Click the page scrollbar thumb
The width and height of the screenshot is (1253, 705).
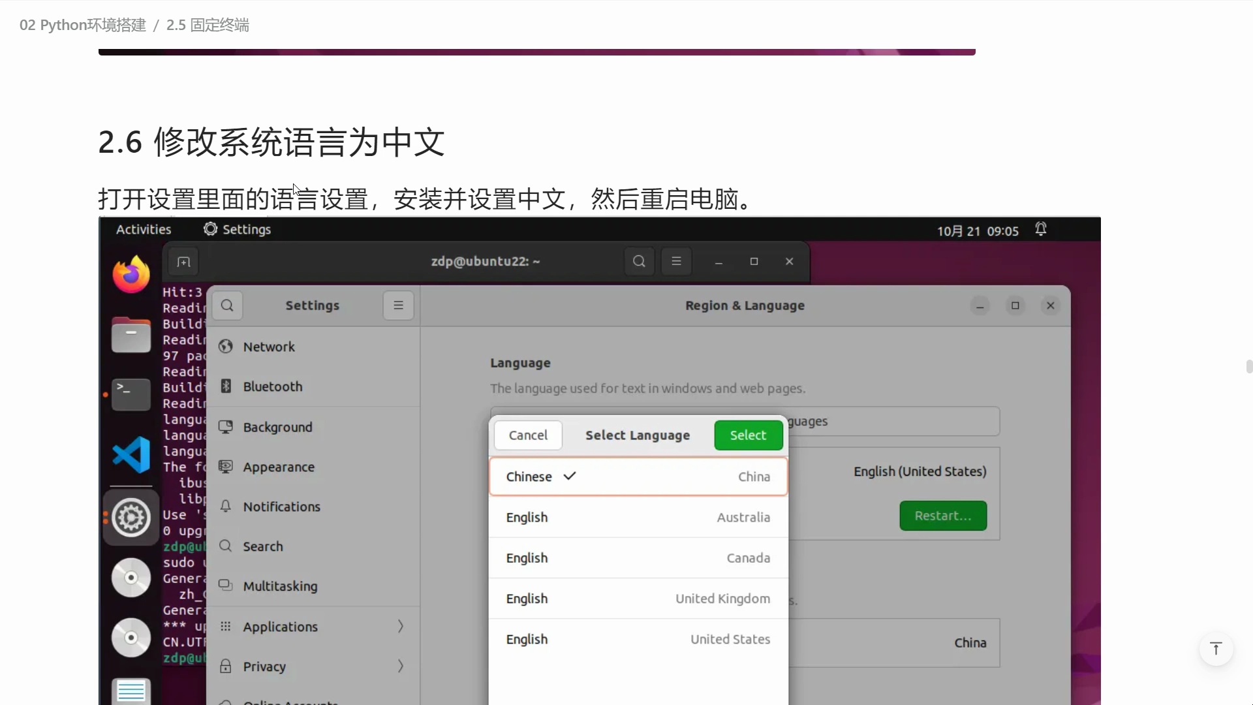(x=1249, y=366)
